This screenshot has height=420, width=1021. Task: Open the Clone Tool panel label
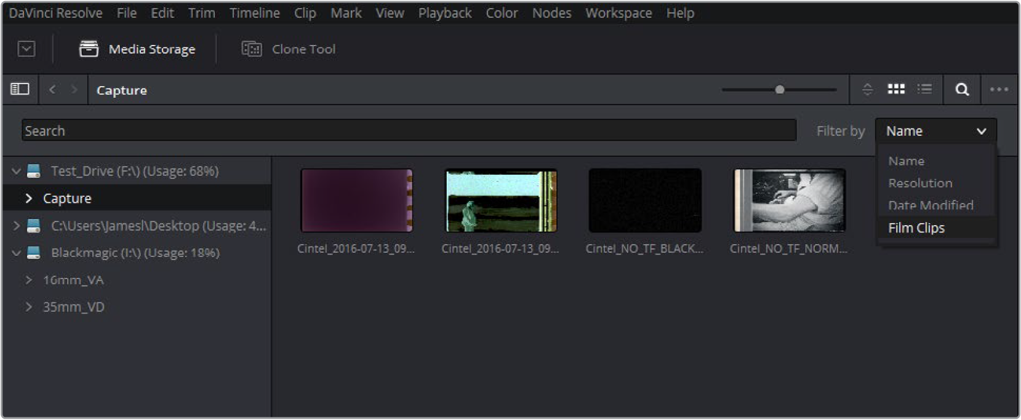tap(304, 49)
